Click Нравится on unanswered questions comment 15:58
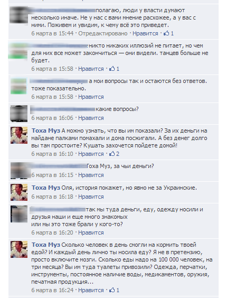The image size is (226, 298). 91,97
